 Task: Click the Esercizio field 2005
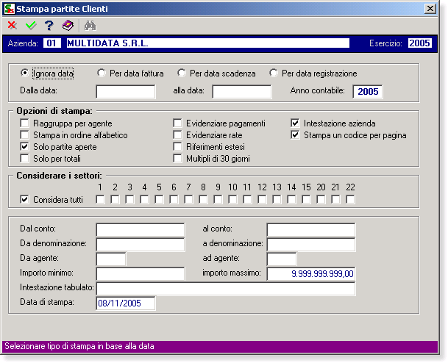[x=420, y=43]
